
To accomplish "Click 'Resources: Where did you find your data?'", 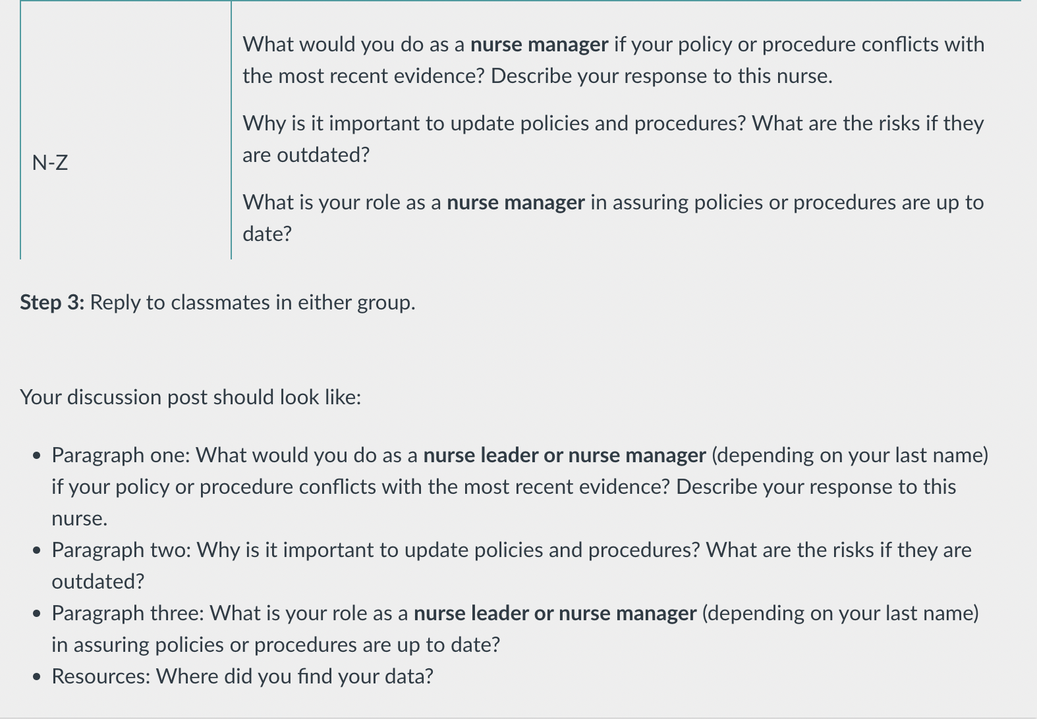I will coord(242,676).
